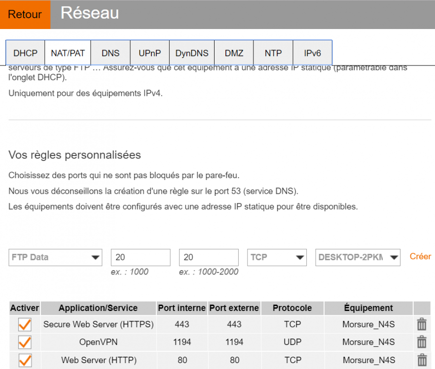The image size is (435, 369).
Task: Go to the DynDNS tab
Action: point(192,53)
